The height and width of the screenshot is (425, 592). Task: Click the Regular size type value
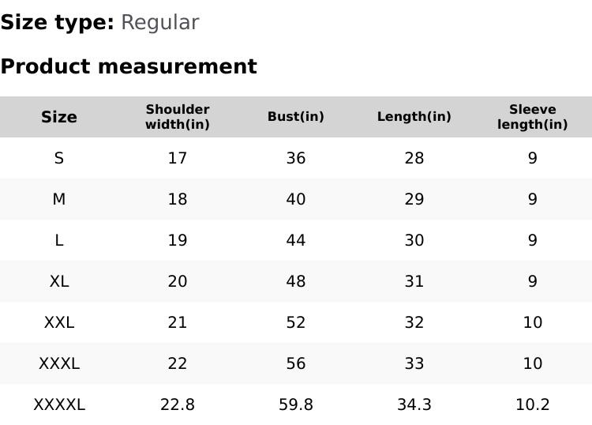point(159,22)
